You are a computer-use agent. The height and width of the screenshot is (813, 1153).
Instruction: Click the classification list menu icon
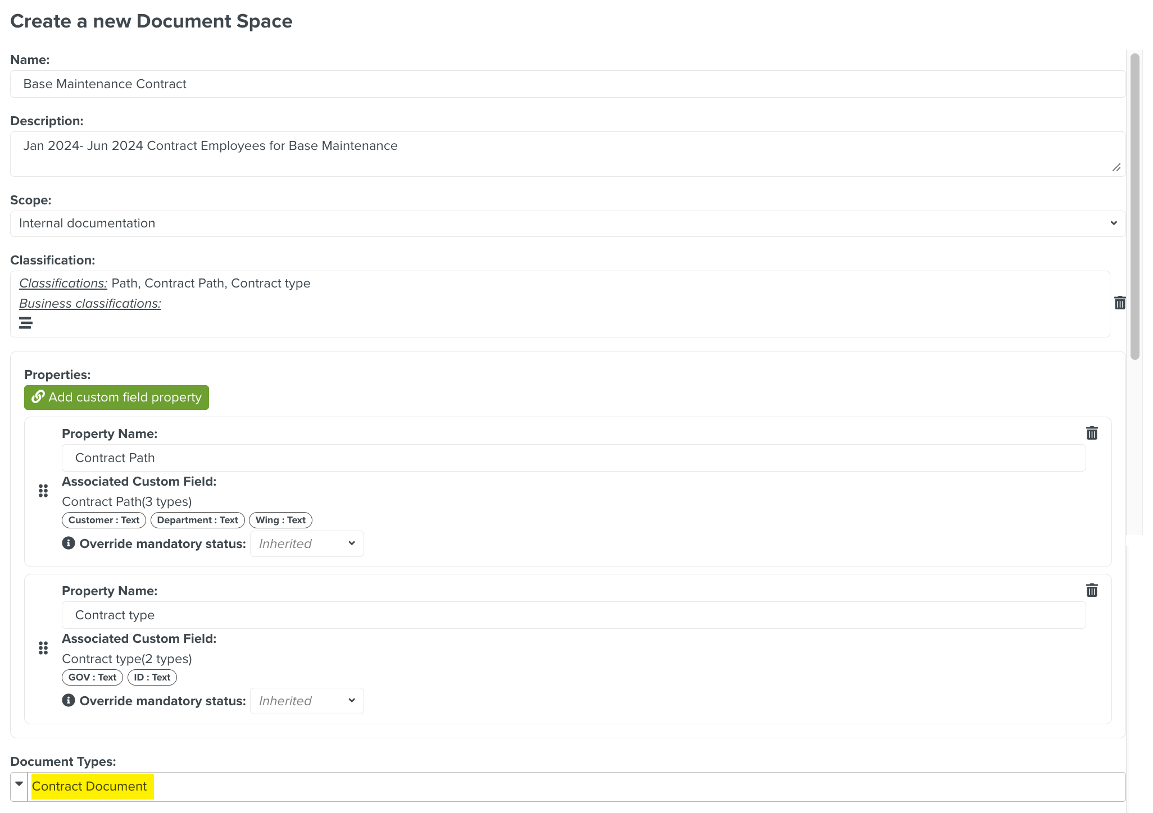[25, 323]
